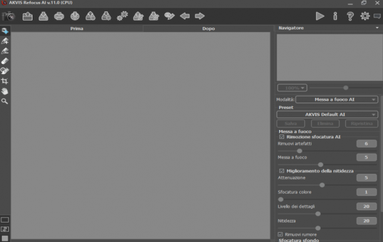Open the AKVIS home page camera icon
This screenshot has height=242, width=383.
point(9,16)
